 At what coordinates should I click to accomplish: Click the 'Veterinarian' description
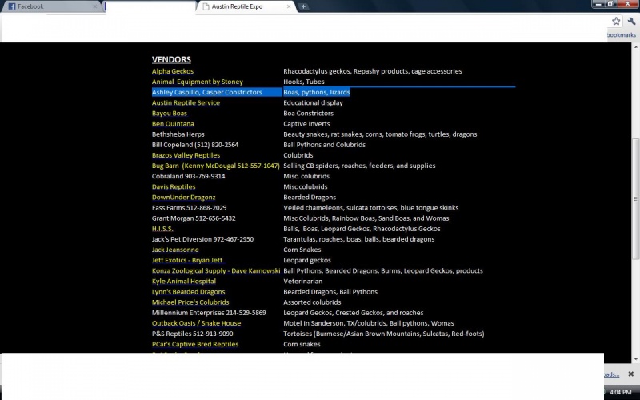click(303, 282)
